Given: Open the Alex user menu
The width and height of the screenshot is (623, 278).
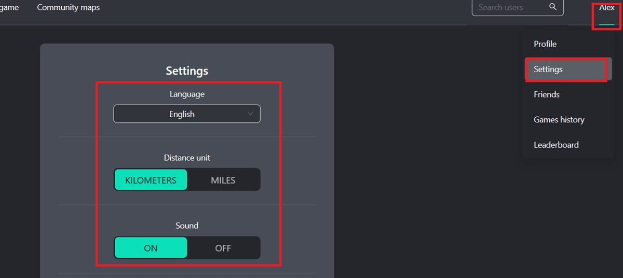Looking at the screenshot, I should 606,8.
